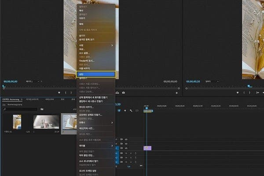Click 속도/지속 시간... in the context menu

pyautogui.click(x=86, y=128)
